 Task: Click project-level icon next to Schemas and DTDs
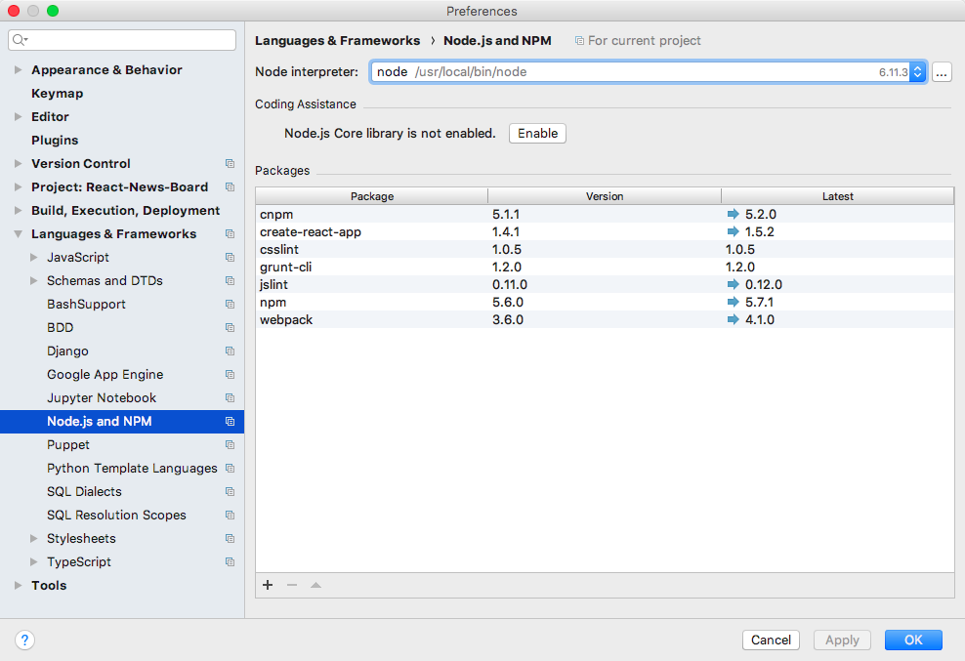coord(230,280)
